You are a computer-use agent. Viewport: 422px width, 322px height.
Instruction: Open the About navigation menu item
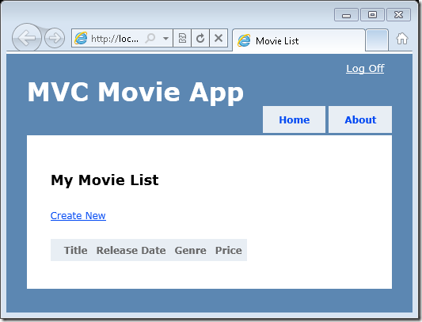click(x=360, y=119)
